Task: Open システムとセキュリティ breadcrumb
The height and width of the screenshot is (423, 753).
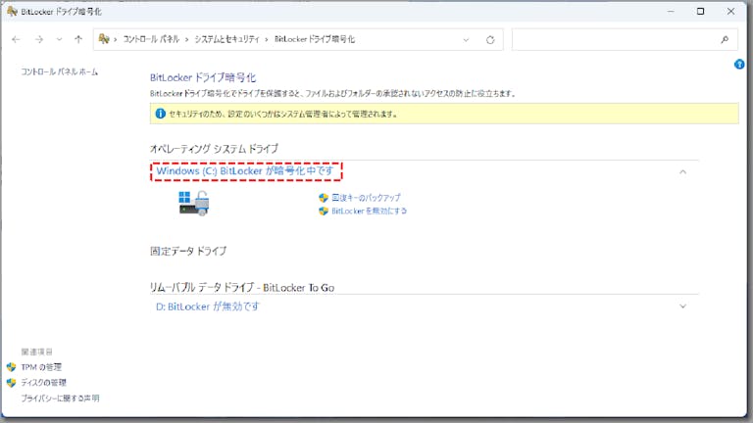Action: pyautogui.click(x=226, y=39)
